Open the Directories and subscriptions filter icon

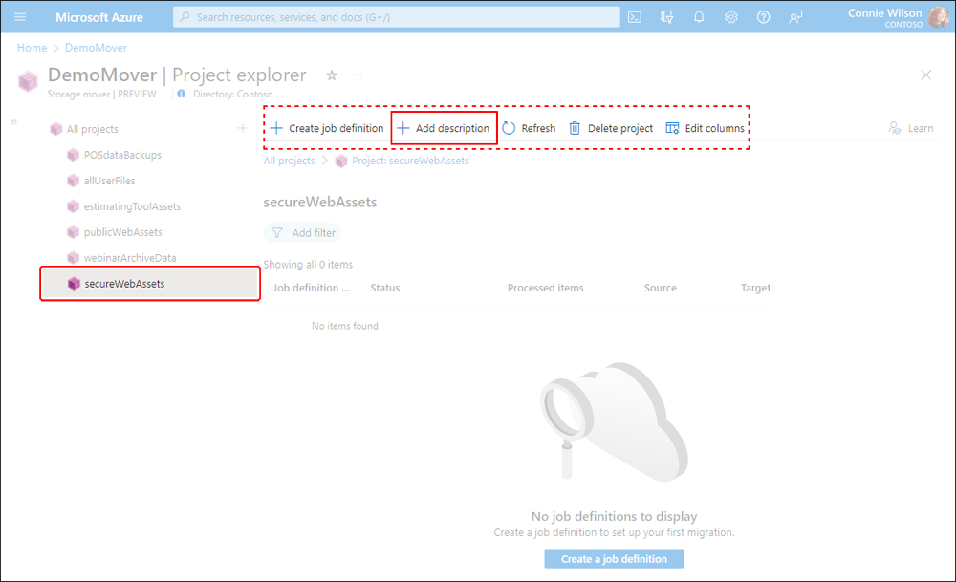click(x=667, y=17)
